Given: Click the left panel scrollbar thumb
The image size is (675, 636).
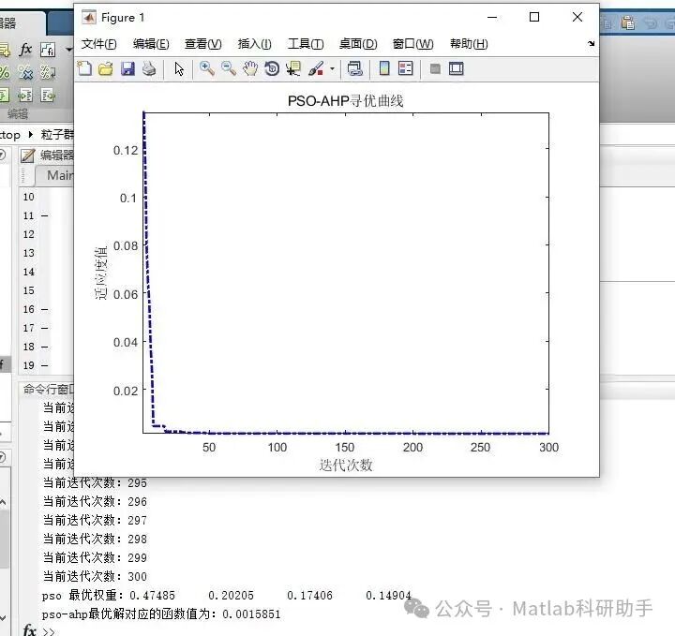Looking at the screenshot, I should coord(4,539).
